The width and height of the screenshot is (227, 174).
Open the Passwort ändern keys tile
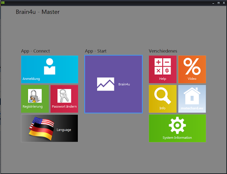(x=64, y=99)
